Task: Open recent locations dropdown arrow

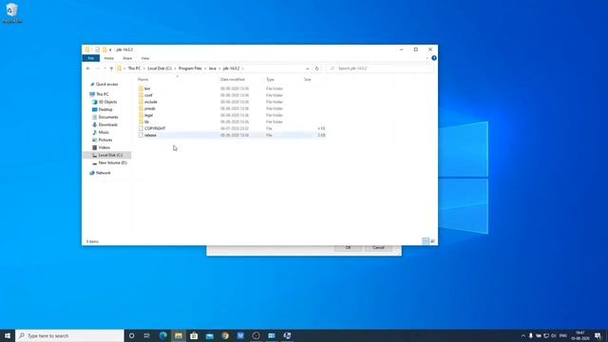Action: click(x=104, y=68)
